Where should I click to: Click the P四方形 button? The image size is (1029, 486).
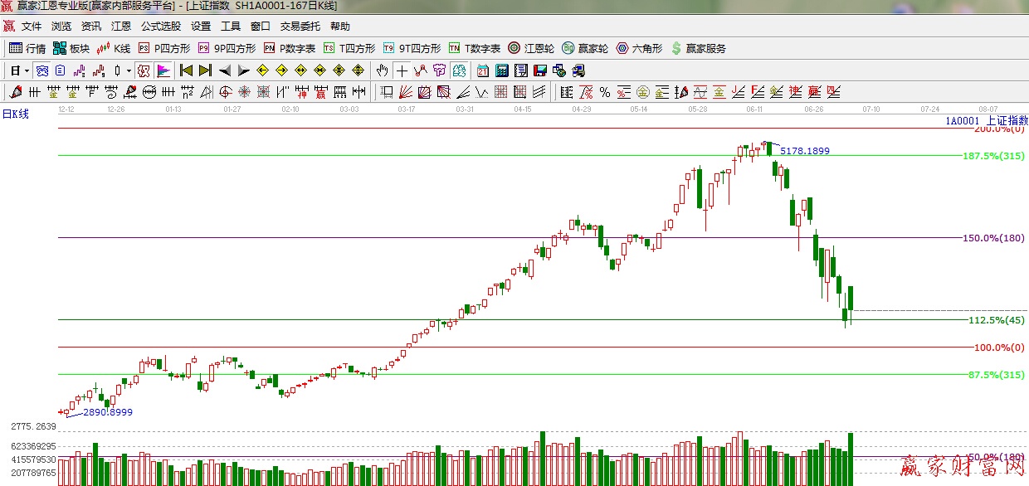(x=164, y=48)
